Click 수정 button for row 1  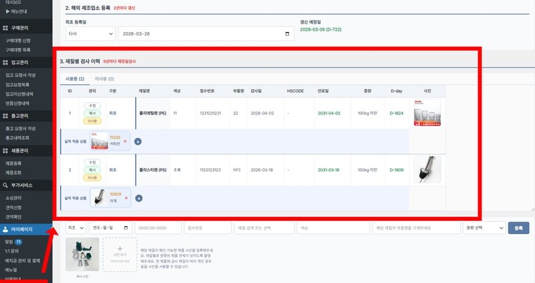coord(94,106)
